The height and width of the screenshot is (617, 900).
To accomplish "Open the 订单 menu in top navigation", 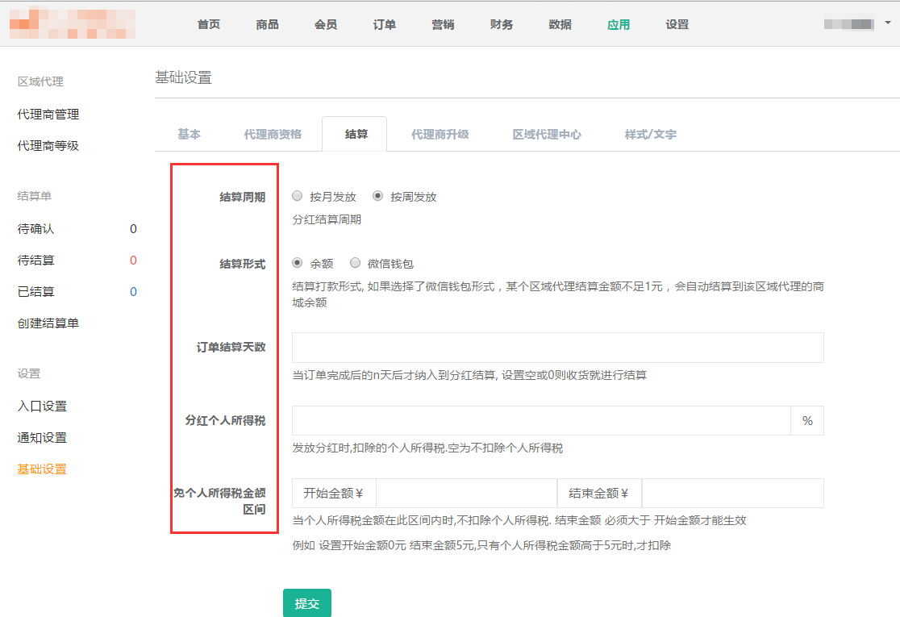I will point(385,24).
